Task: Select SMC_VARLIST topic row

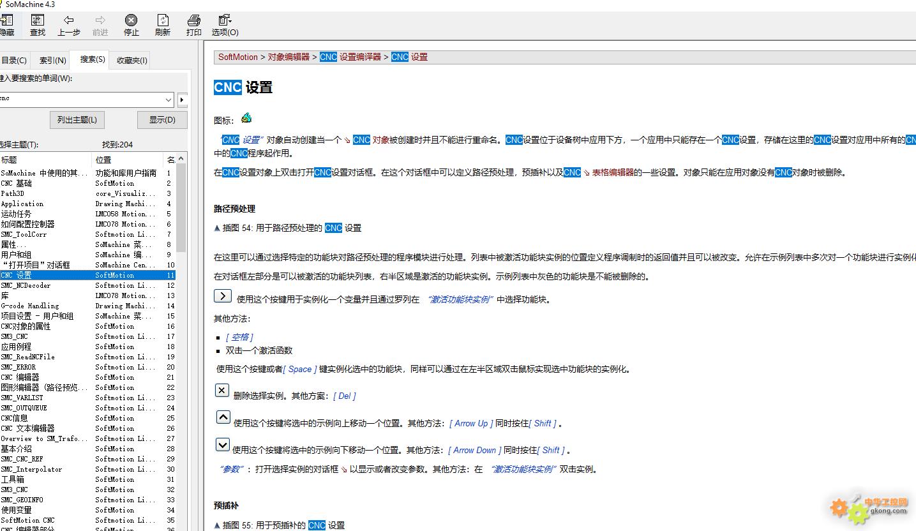Action: 87,398
